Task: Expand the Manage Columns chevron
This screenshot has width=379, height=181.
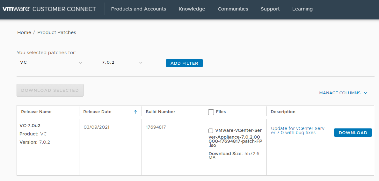Action: (x=366, y=93)
